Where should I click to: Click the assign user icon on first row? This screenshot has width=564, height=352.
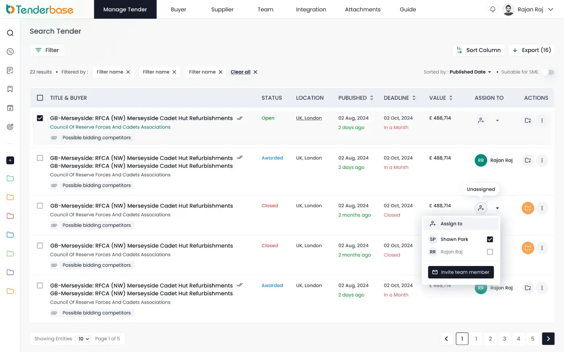tap(481, 120)
